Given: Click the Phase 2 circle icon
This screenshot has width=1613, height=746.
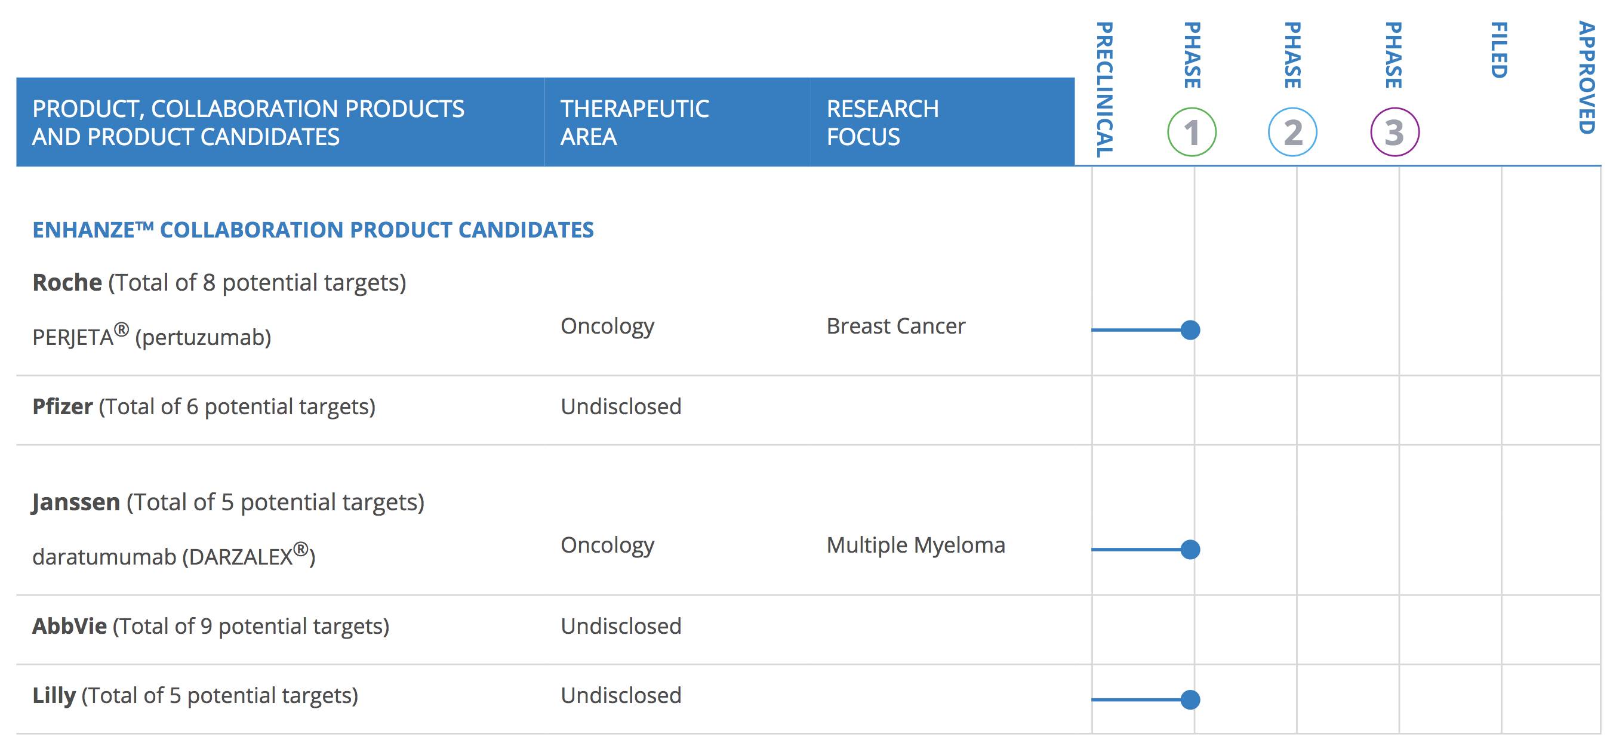Looking at the screenshot, I should tap(1292, 132).
